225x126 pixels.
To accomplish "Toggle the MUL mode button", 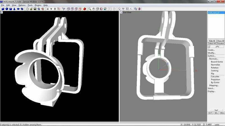I will pyautogui.click(x=222, y=113).
